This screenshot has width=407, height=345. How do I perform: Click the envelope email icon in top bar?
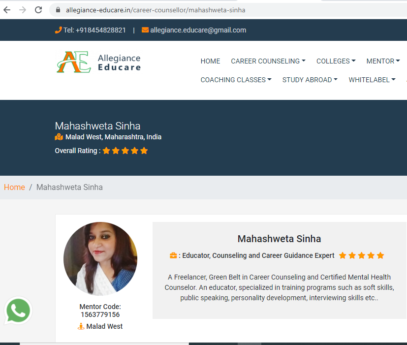click(x=145, y=30)
